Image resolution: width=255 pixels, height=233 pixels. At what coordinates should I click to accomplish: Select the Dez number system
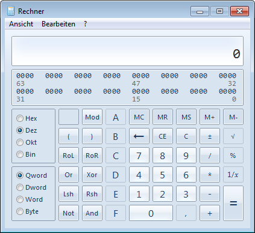click(27, 130)
